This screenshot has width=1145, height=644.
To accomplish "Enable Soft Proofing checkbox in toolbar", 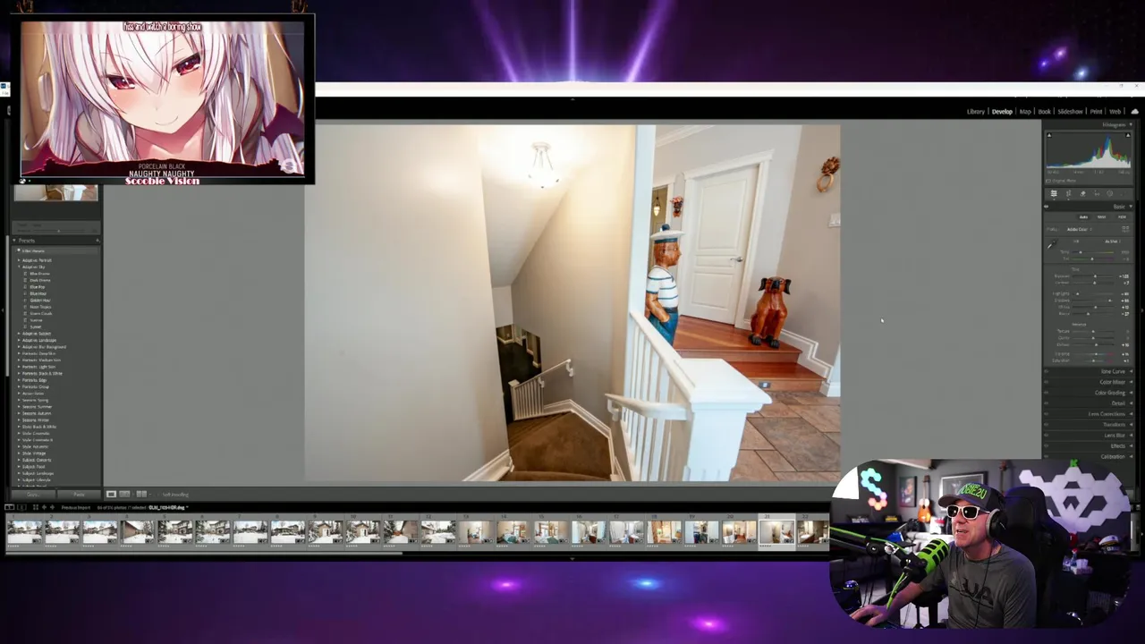I will pos(157,495).
